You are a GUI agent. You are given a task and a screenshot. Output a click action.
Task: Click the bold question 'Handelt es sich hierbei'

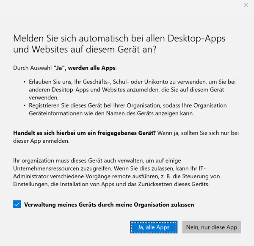tap(85, 133)
